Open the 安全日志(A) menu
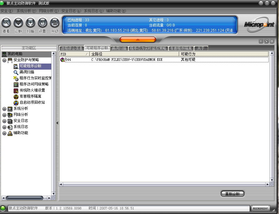279x214 pixels. point(71,11)
